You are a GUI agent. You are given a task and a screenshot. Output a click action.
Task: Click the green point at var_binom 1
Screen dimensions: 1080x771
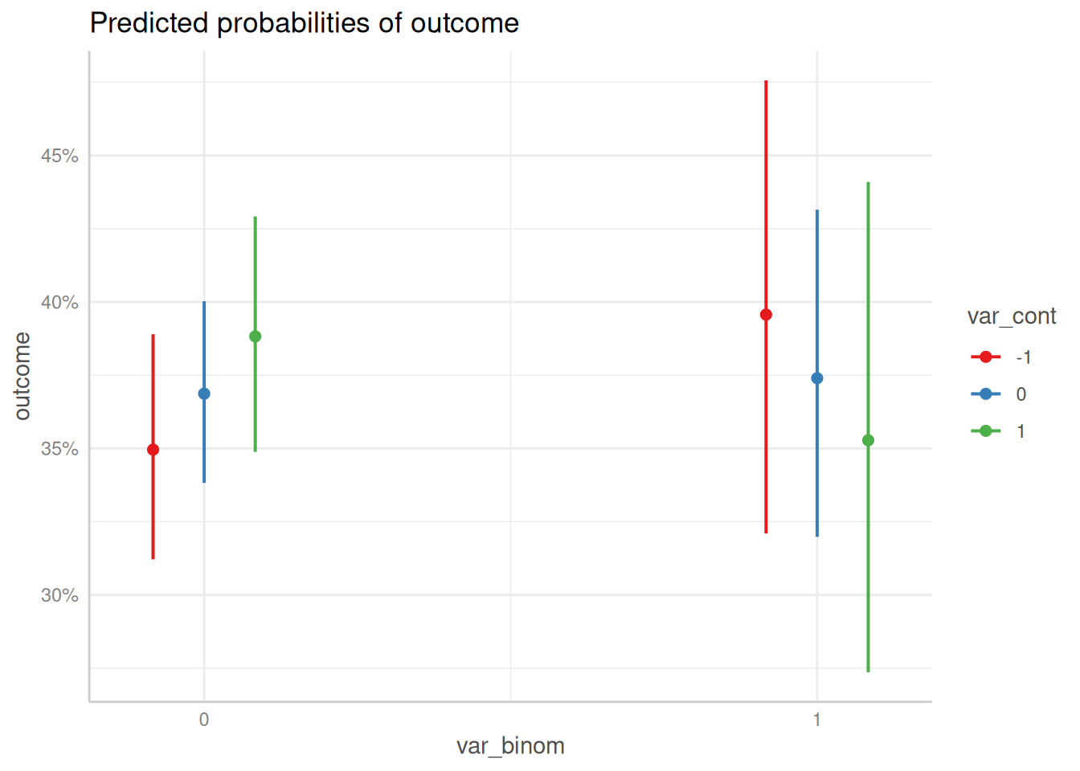[868, 440]
